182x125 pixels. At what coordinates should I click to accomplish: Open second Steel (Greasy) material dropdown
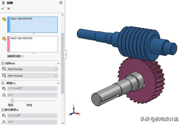pyautogui.click(x=32, y=76)
